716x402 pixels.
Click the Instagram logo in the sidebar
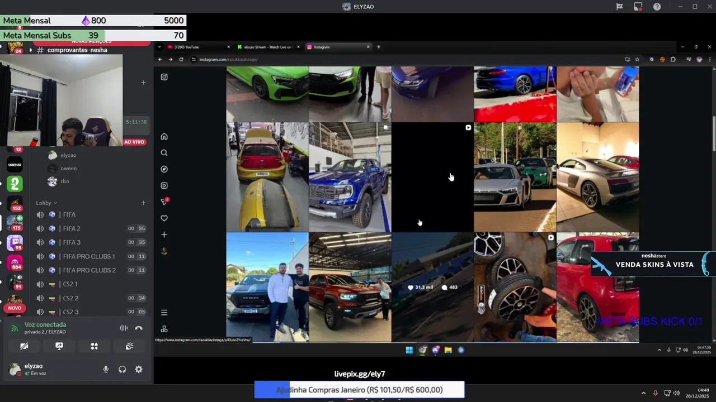(164, 77)
